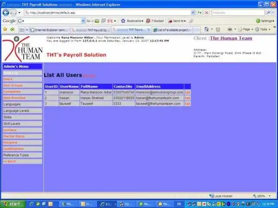The height and width of the screenshot is (208, 278).
Task: Switch to Internet Explorer cannot tab
Action: point(50,30)
